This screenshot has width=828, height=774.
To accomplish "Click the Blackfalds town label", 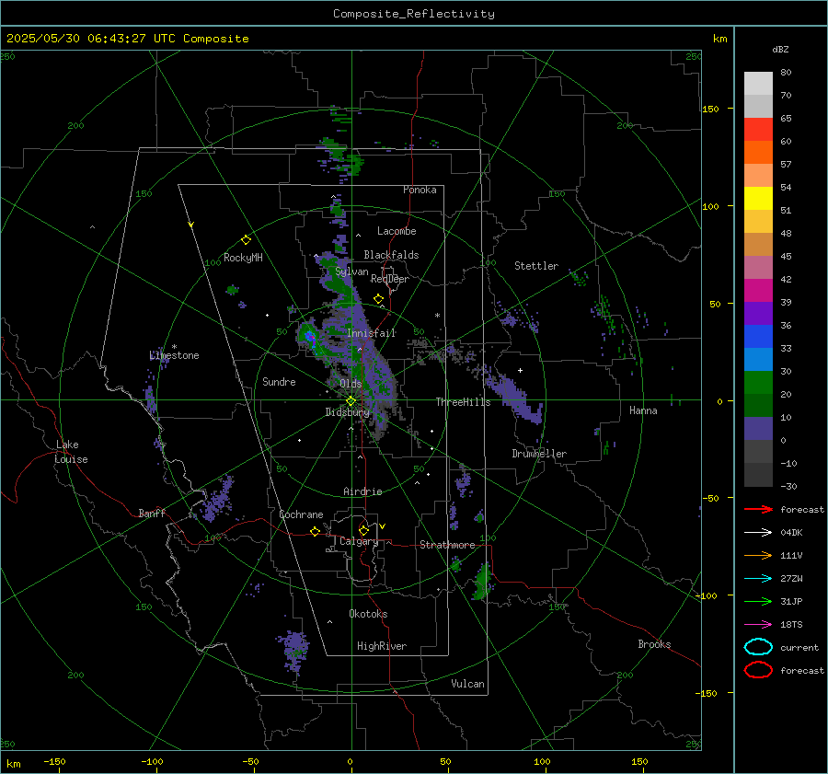I will [x=391, y=255].
